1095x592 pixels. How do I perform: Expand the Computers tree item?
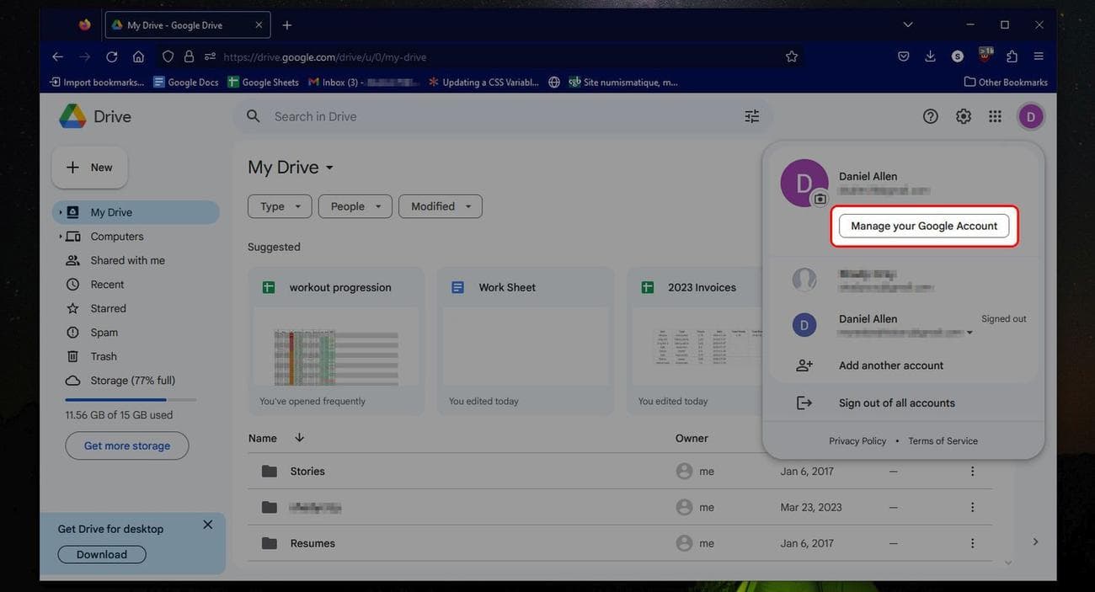click(x=61, y=237)
